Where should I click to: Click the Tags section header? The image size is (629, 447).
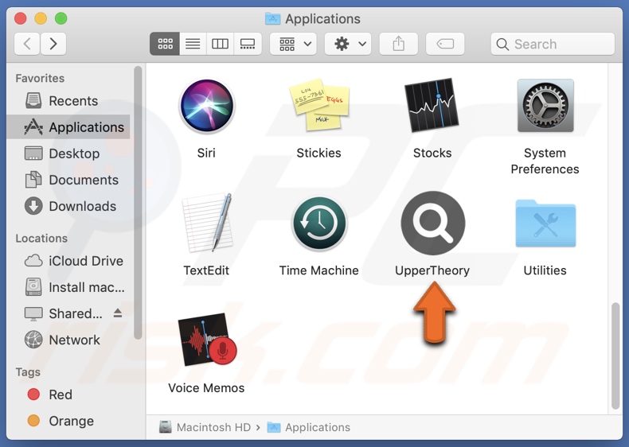[x=28, y=372]
